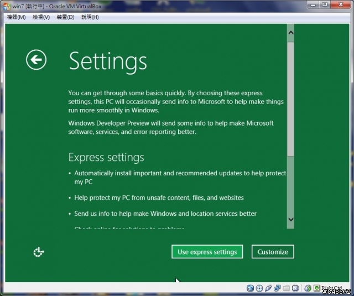Click the Settings page heading

coord(108,61)
